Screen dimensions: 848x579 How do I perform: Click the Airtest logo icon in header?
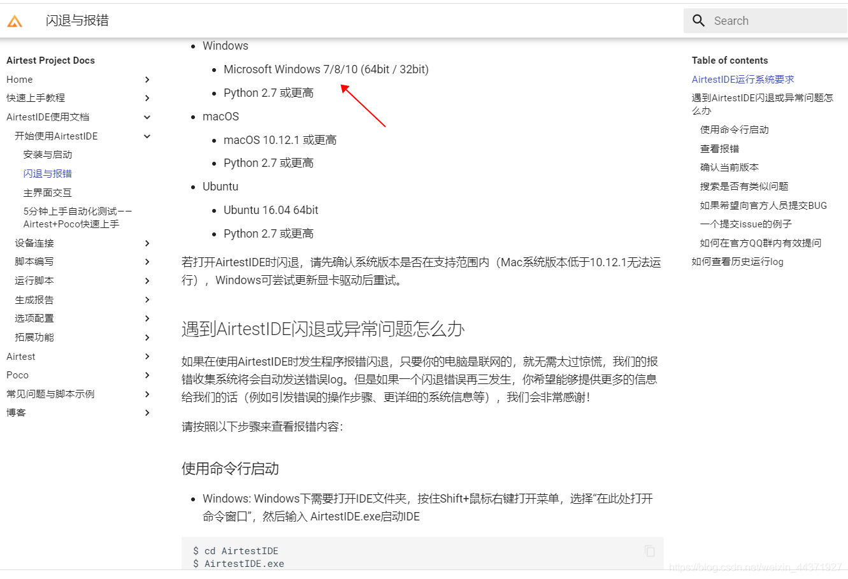click(15, 21)
